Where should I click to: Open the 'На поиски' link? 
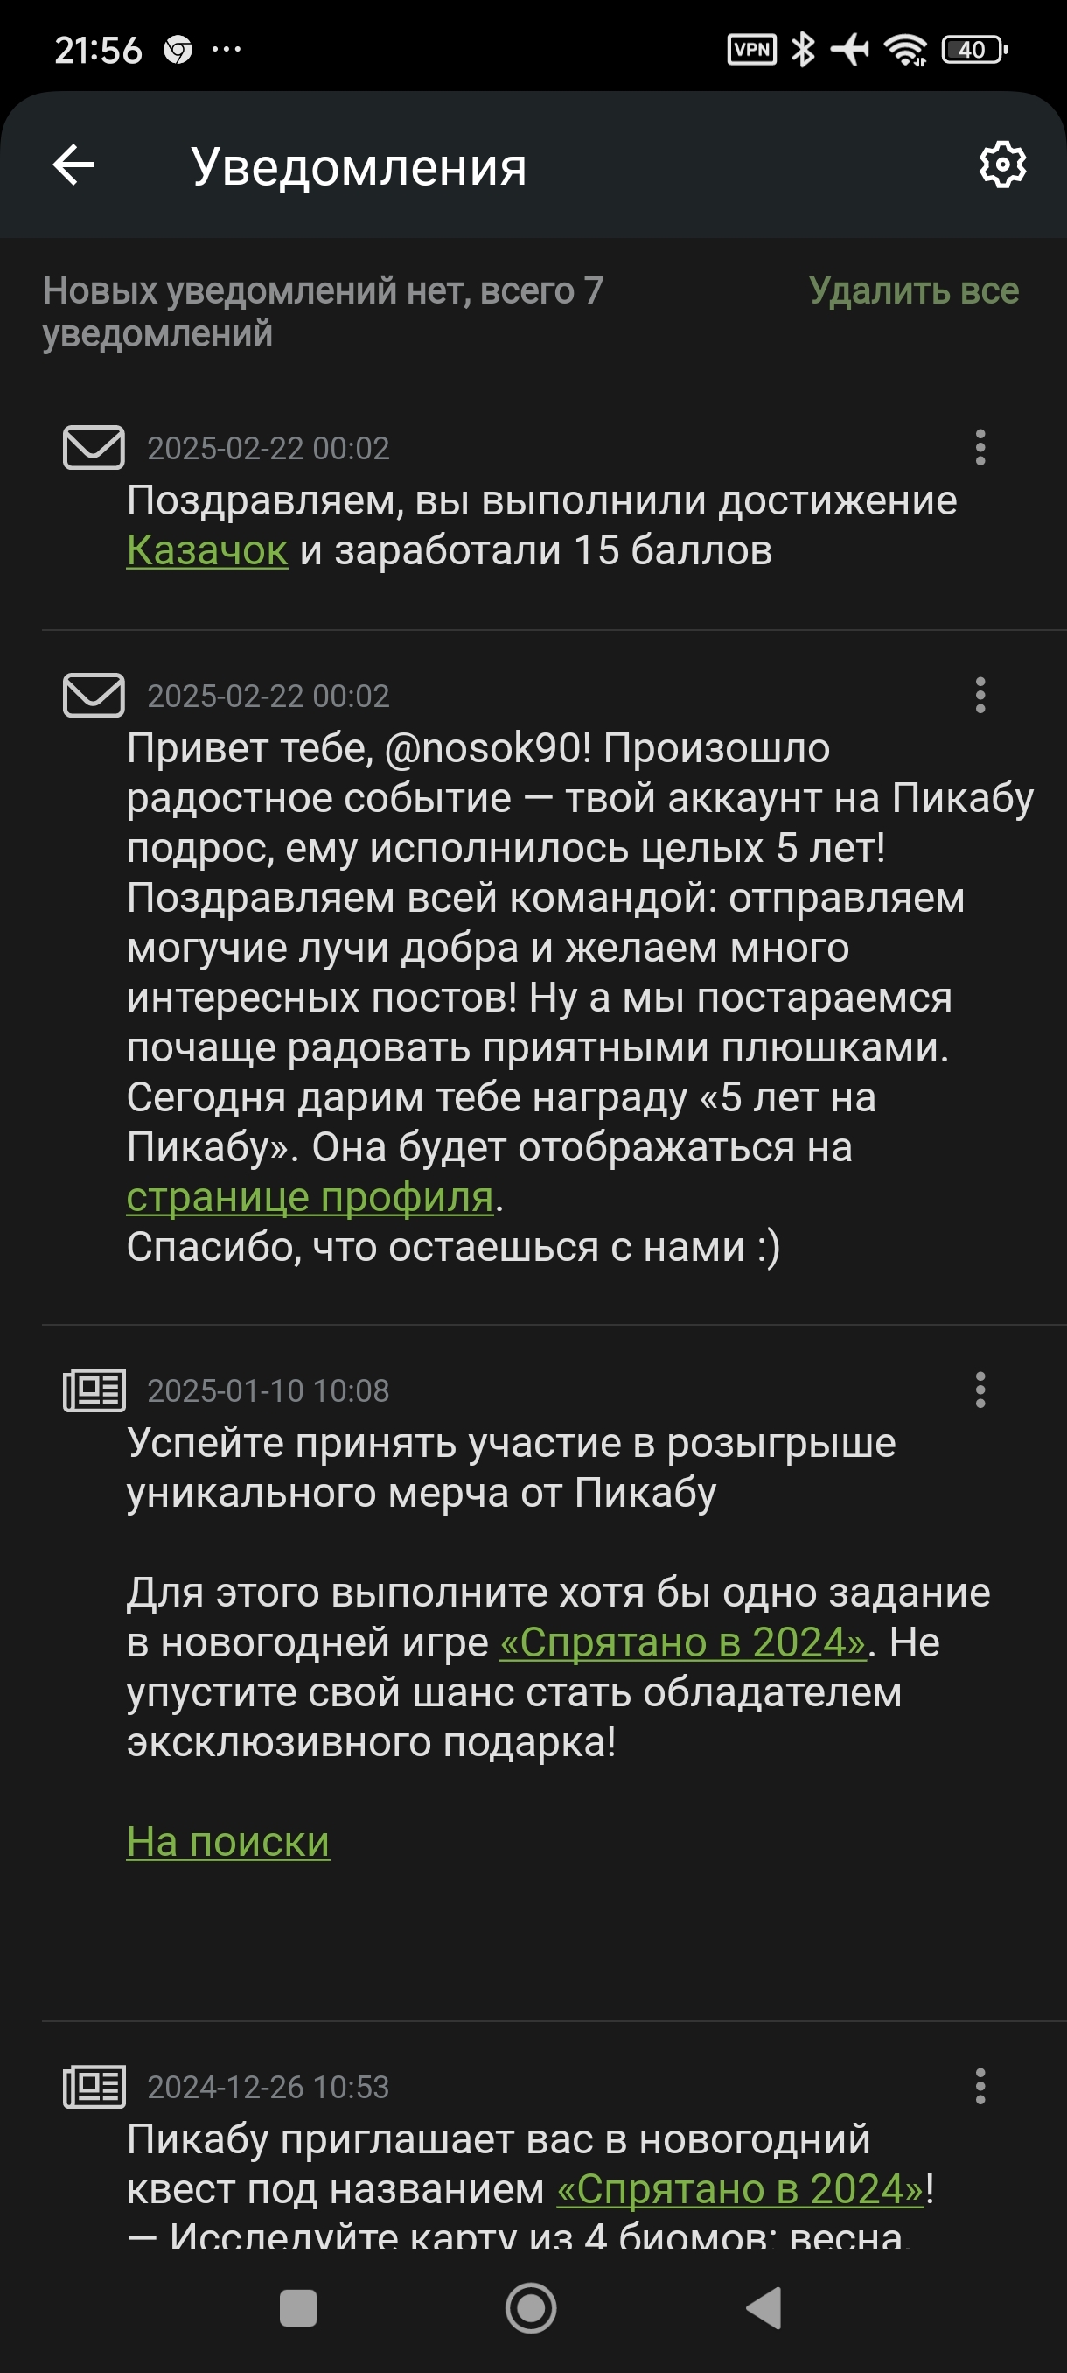click(227, 1843)
